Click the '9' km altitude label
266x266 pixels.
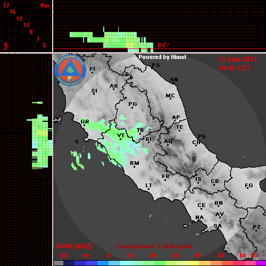[x=31, y=32]
